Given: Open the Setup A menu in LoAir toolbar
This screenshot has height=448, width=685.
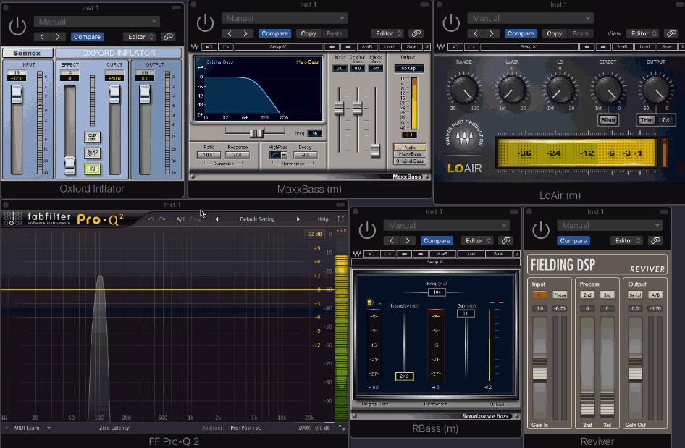Looking at the screenshot, I should [x=529, y=47].
